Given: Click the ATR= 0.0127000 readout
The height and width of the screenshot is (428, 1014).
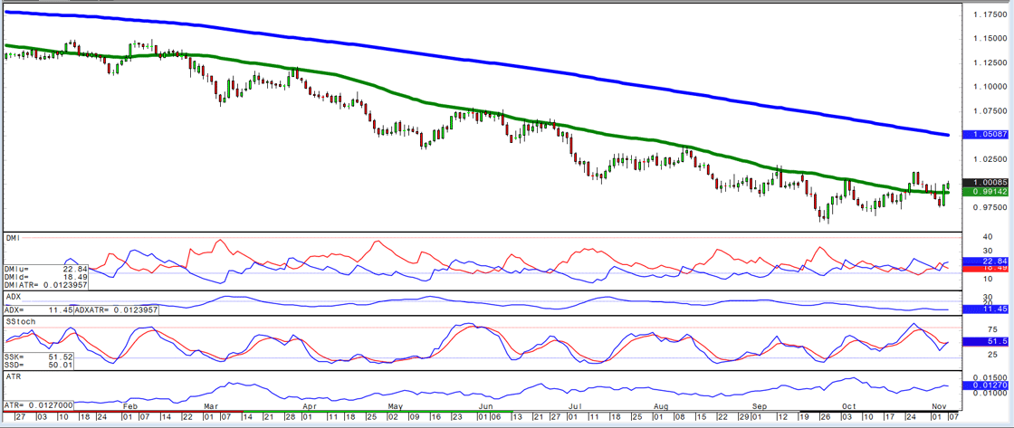Looking at the screenshot, I should point(39,404).
